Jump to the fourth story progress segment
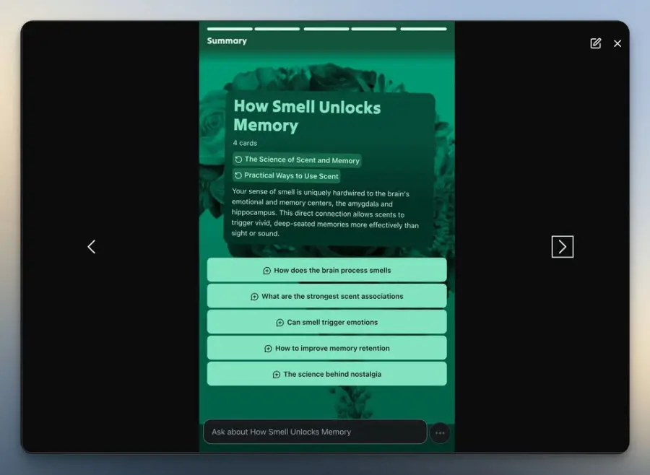 [x=374, y=29]
